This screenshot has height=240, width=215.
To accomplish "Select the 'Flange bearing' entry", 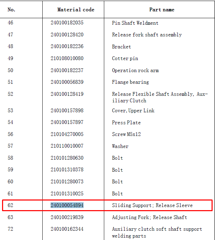I will point(130,82).
